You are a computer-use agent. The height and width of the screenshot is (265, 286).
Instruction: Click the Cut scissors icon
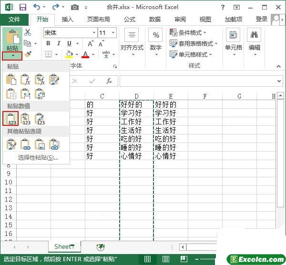tap(28, 32)
